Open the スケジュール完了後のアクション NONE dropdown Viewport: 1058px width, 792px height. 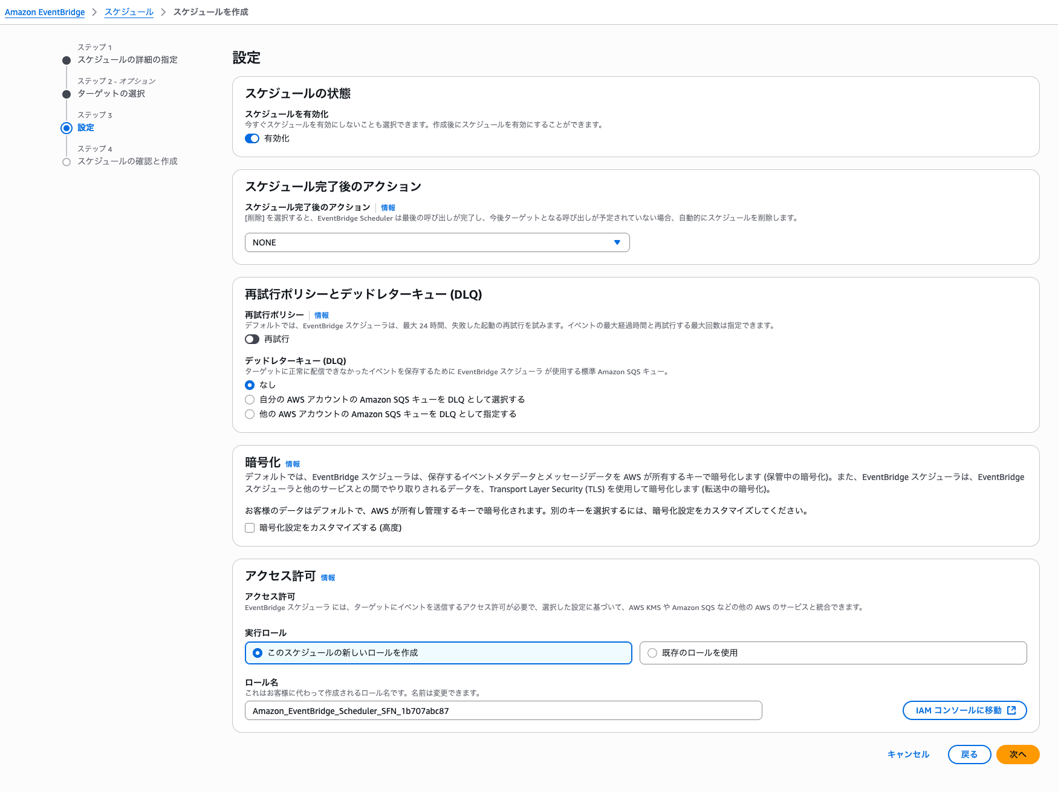(437, 242)
